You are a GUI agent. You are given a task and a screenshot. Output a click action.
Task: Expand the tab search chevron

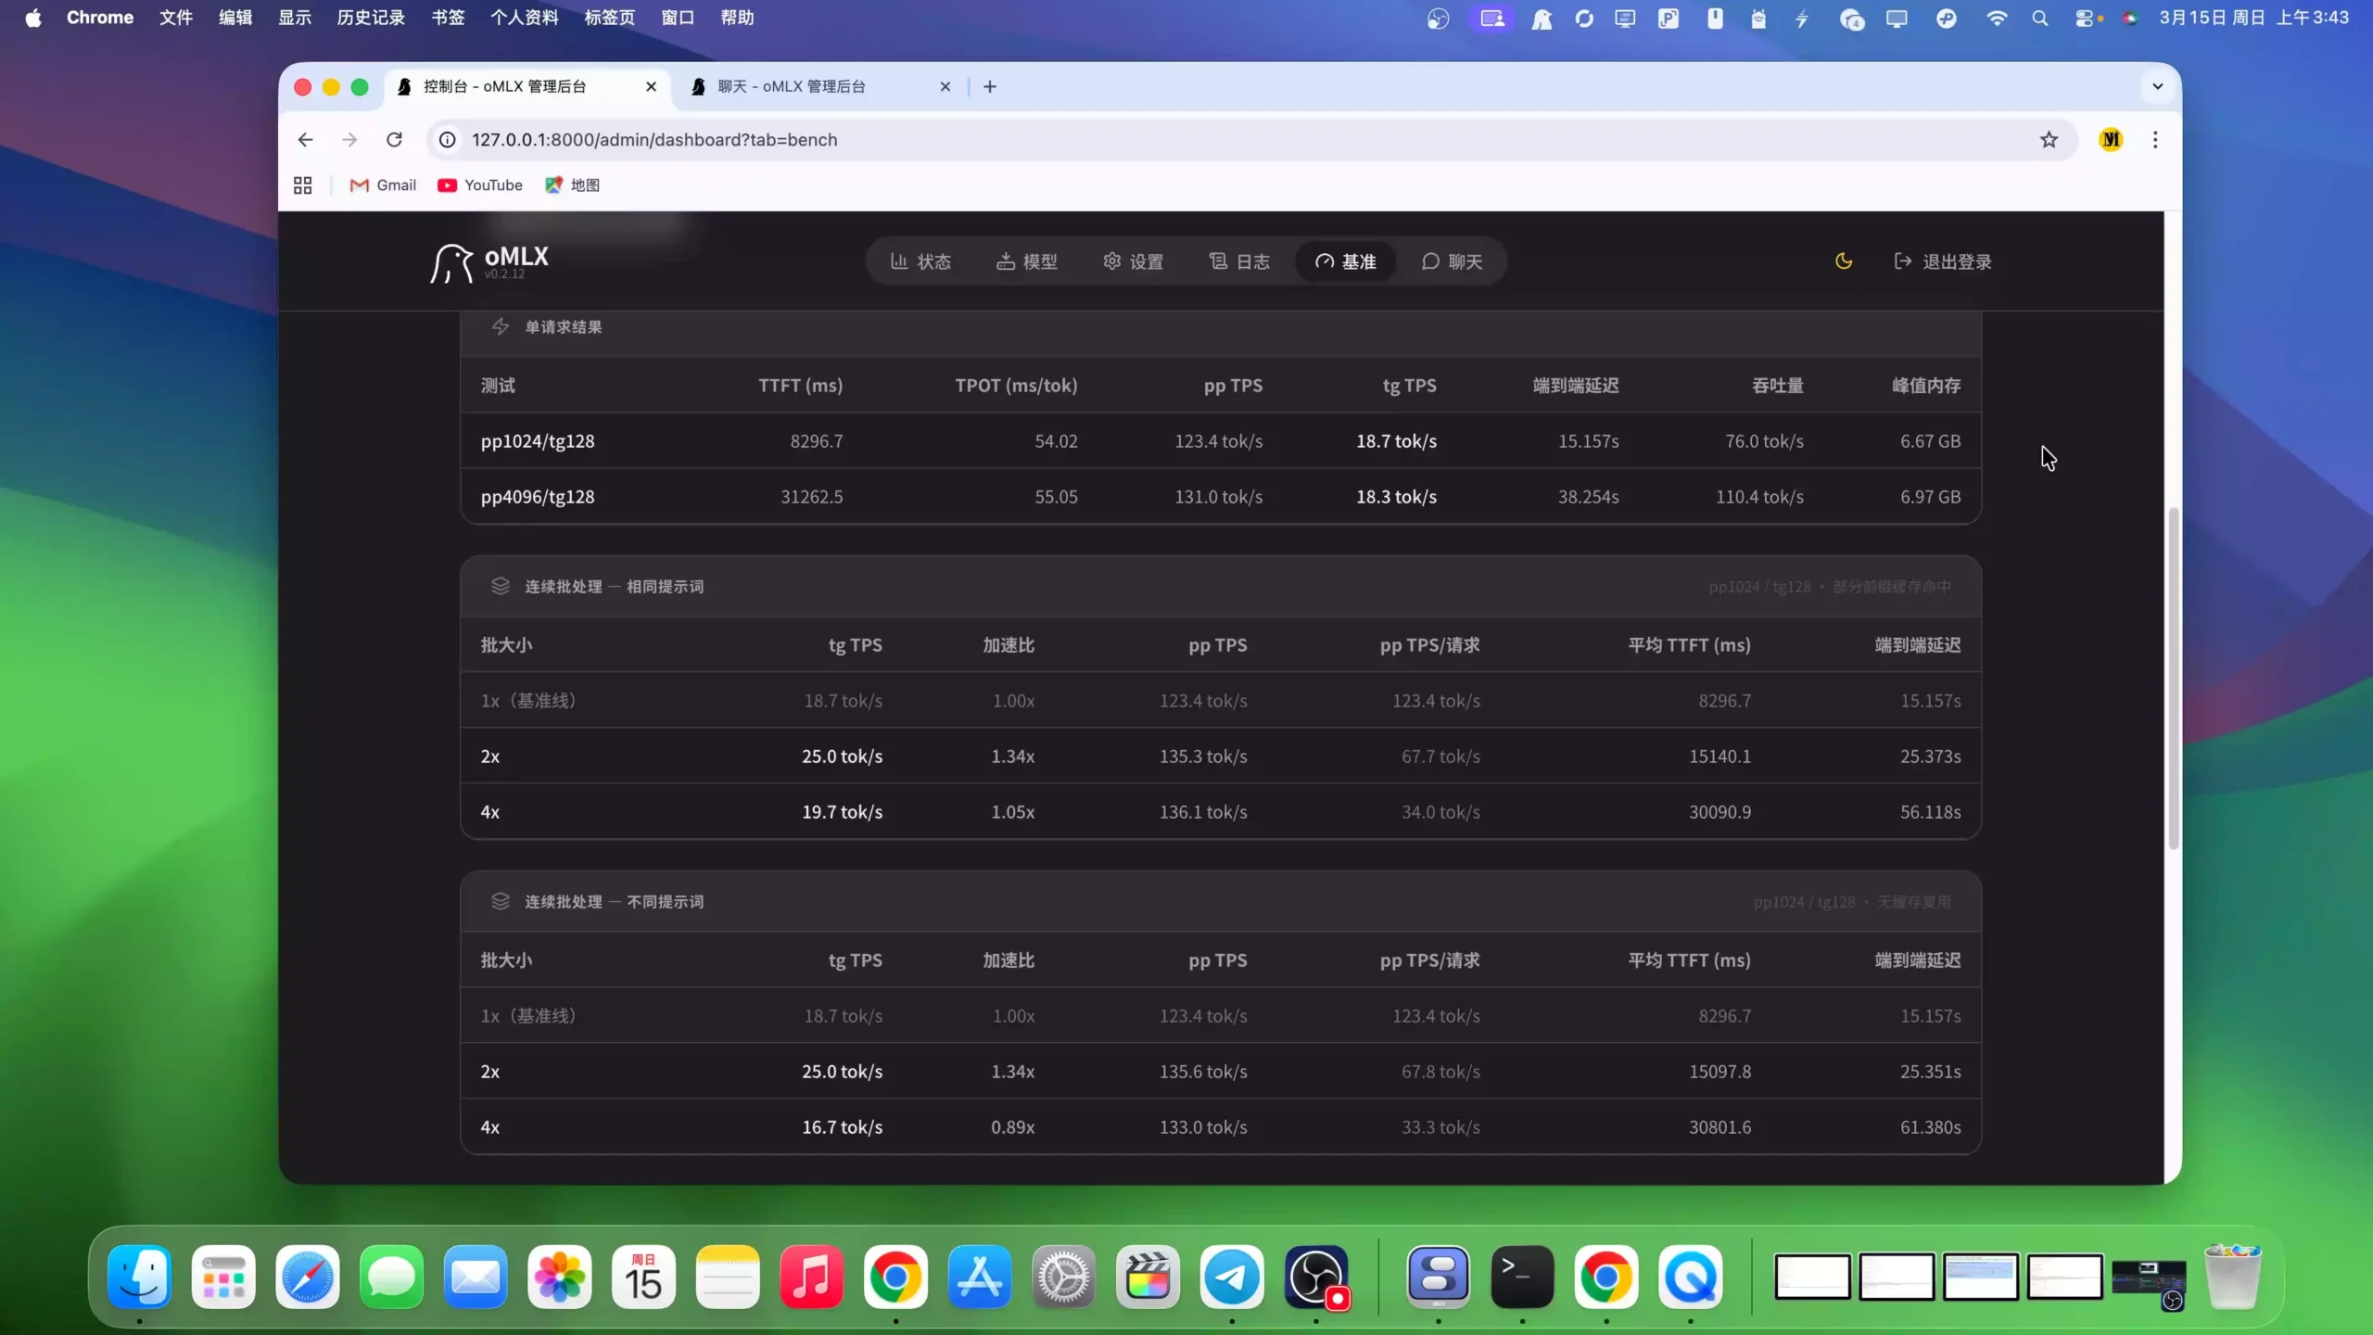pos(2157,86)
